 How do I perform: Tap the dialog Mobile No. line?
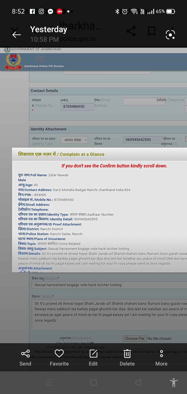(46, 200)
